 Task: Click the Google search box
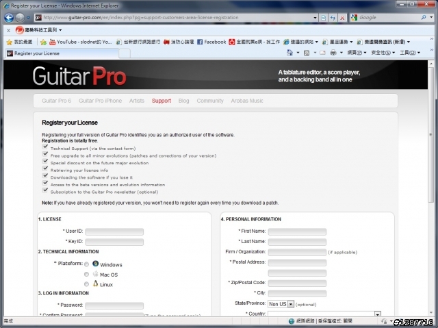pyautogui.click(x=388, y=17)
